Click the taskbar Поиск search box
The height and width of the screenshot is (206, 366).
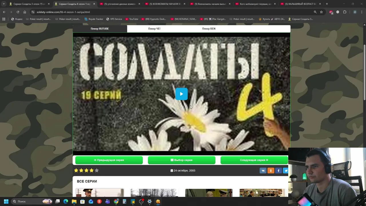click(x=32, y=201)
